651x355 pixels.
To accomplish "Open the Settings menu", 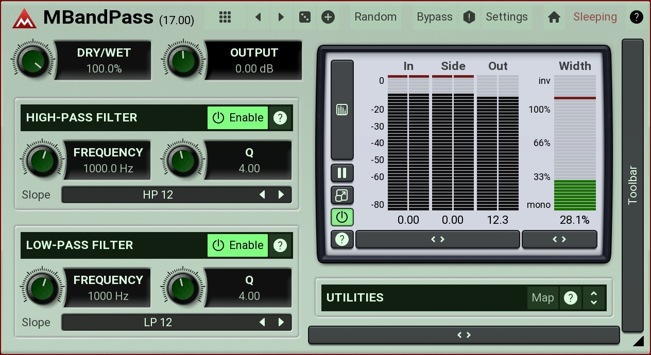I will pos(506,17).
